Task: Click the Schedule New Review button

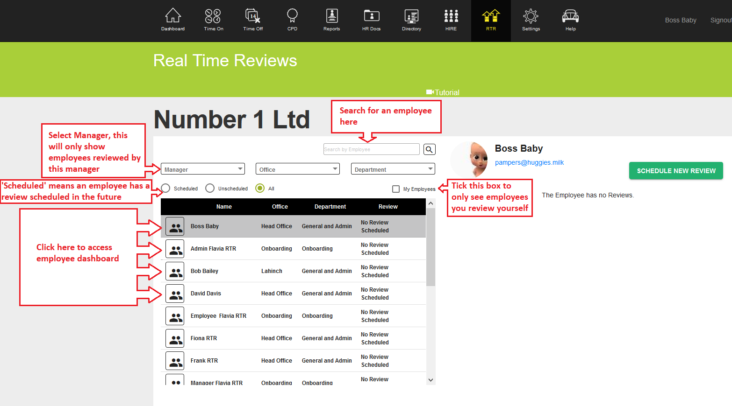Action: 676,171
